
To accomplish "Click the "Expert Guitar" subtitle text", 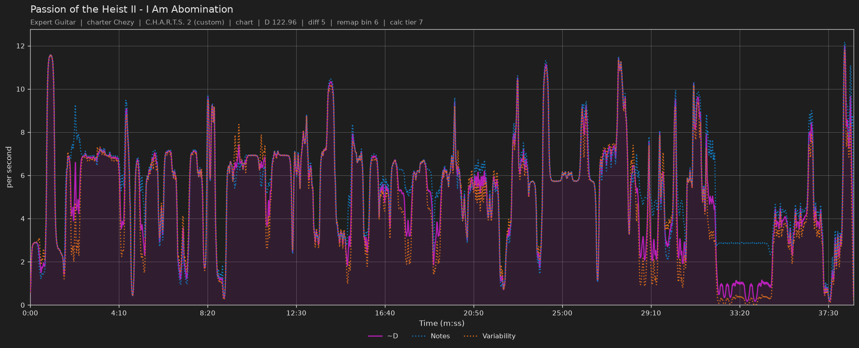I will point(53,22).
